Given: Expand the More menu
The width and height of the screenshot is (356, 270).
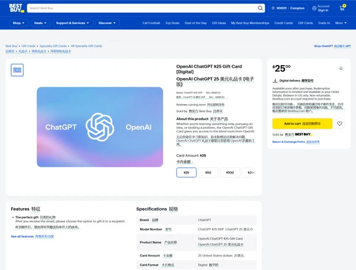Looking at the screenshot, I should (x=341, y=23).
